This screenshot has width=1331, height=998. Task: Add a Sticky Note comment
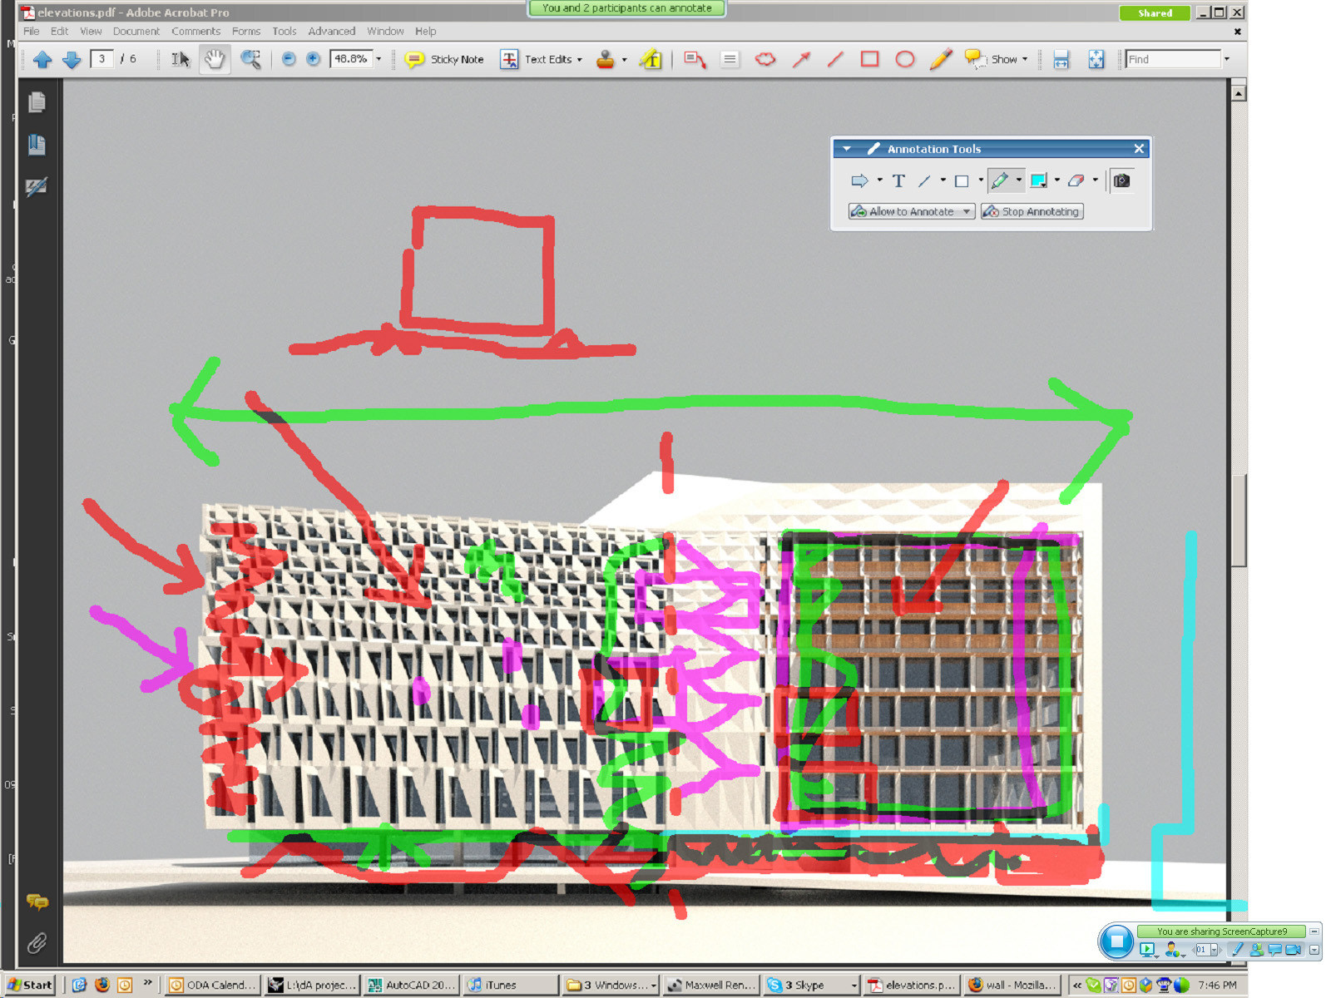click(444, 59)
